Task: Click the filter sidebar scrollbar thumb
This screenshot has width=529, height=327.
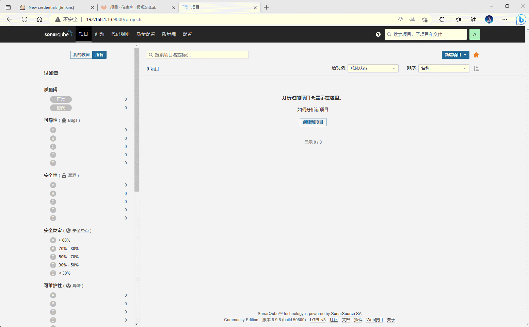Action: click(137, 120)
